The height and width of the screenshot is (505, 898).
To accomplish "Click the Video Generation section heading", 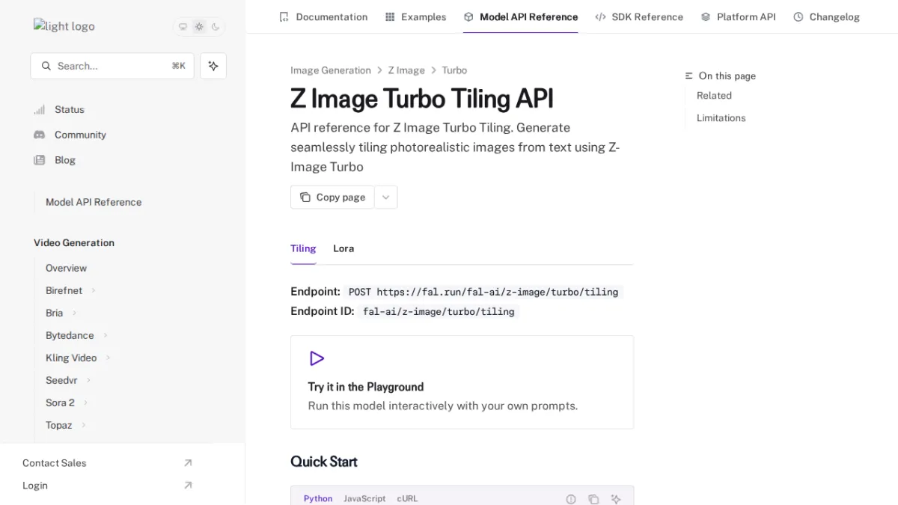I will pos(74,243).
